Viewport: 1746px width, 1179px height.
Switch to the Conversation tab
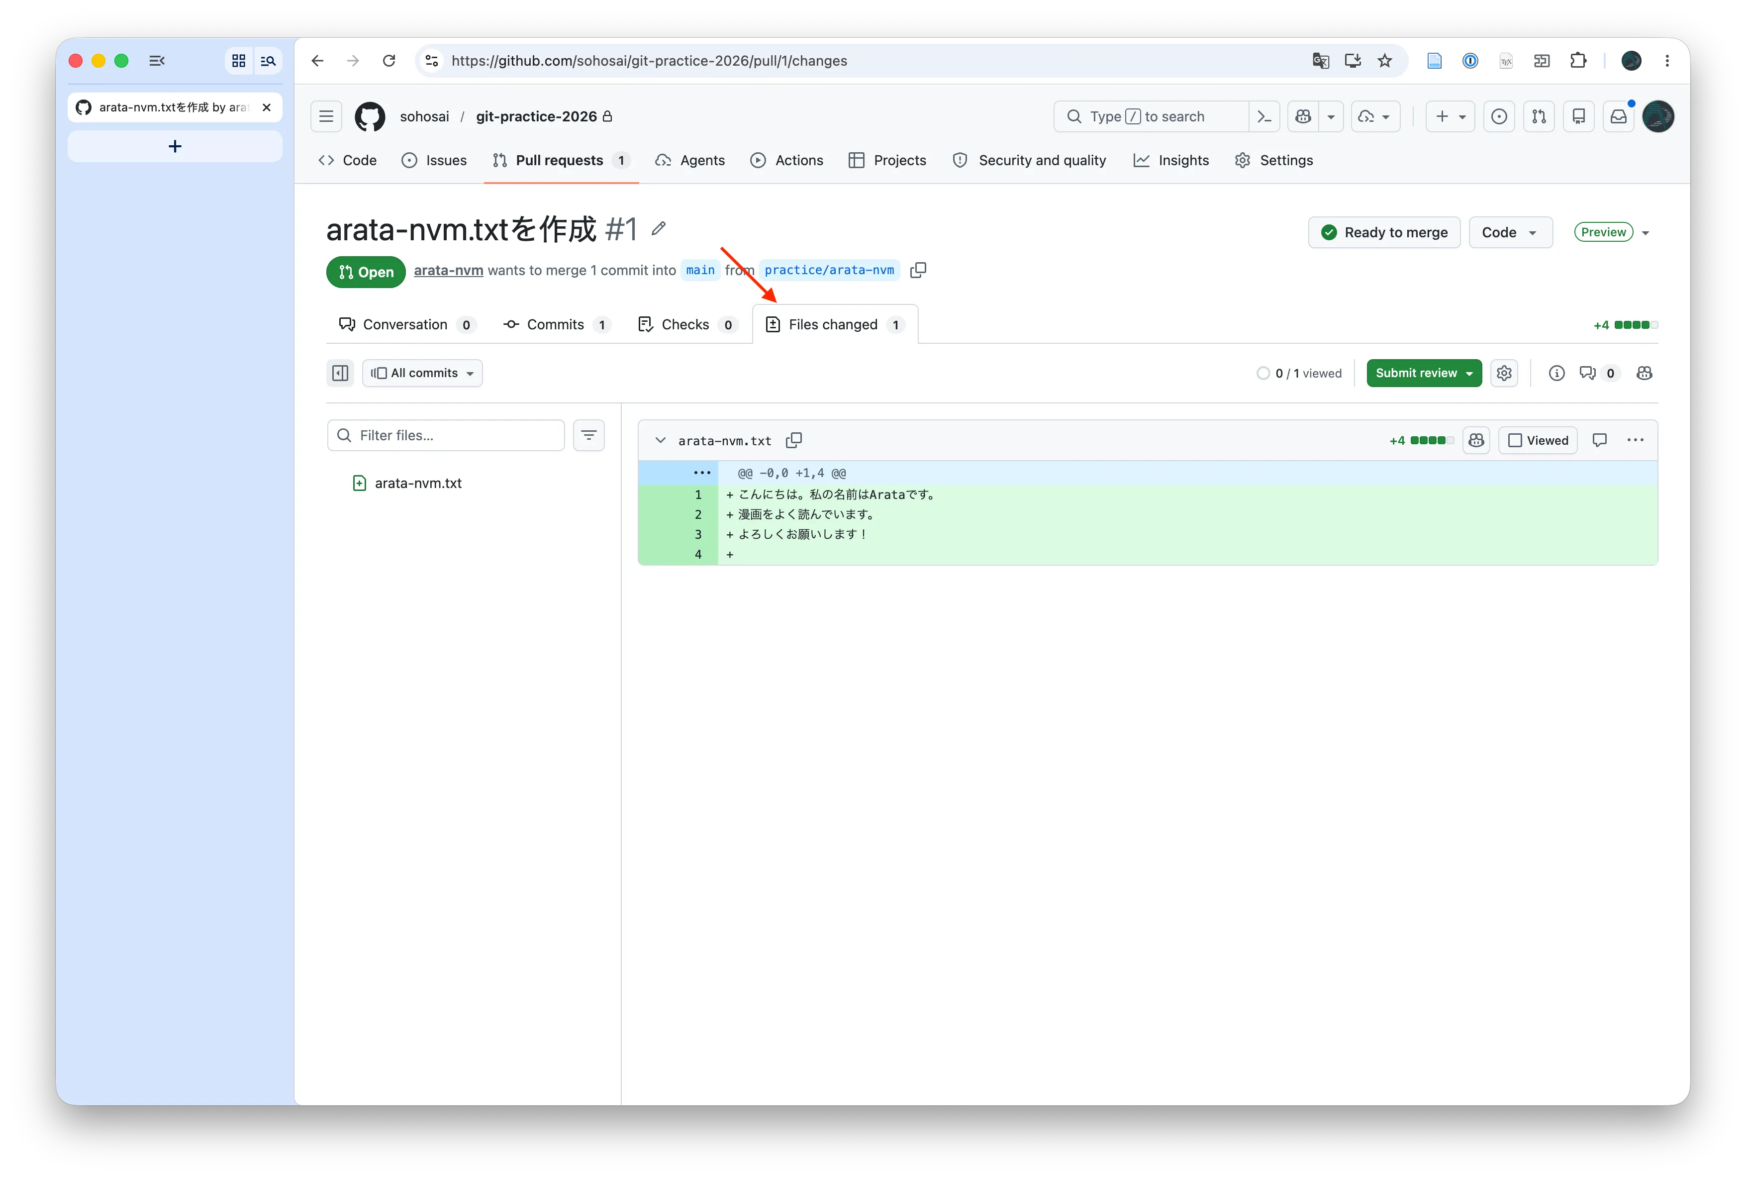coord(406,325)
